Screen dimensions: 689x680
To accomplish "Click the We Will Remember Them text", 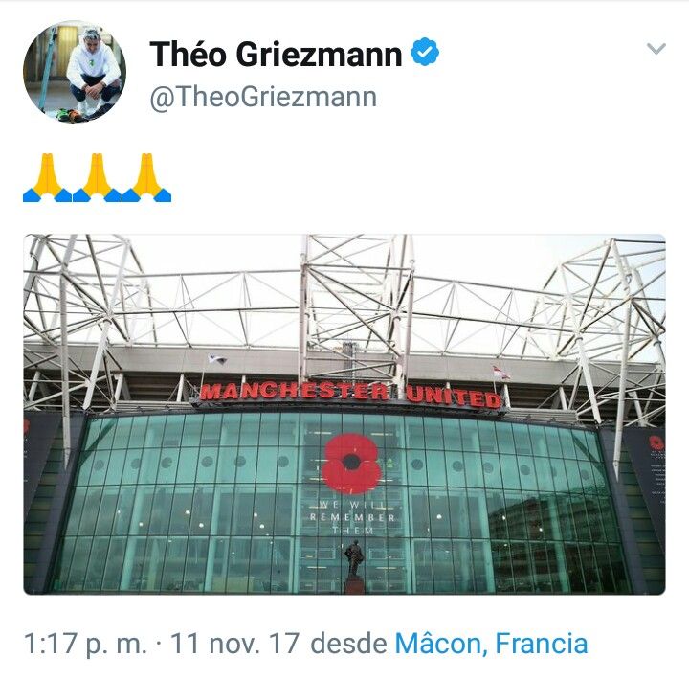I will (352, 517).
